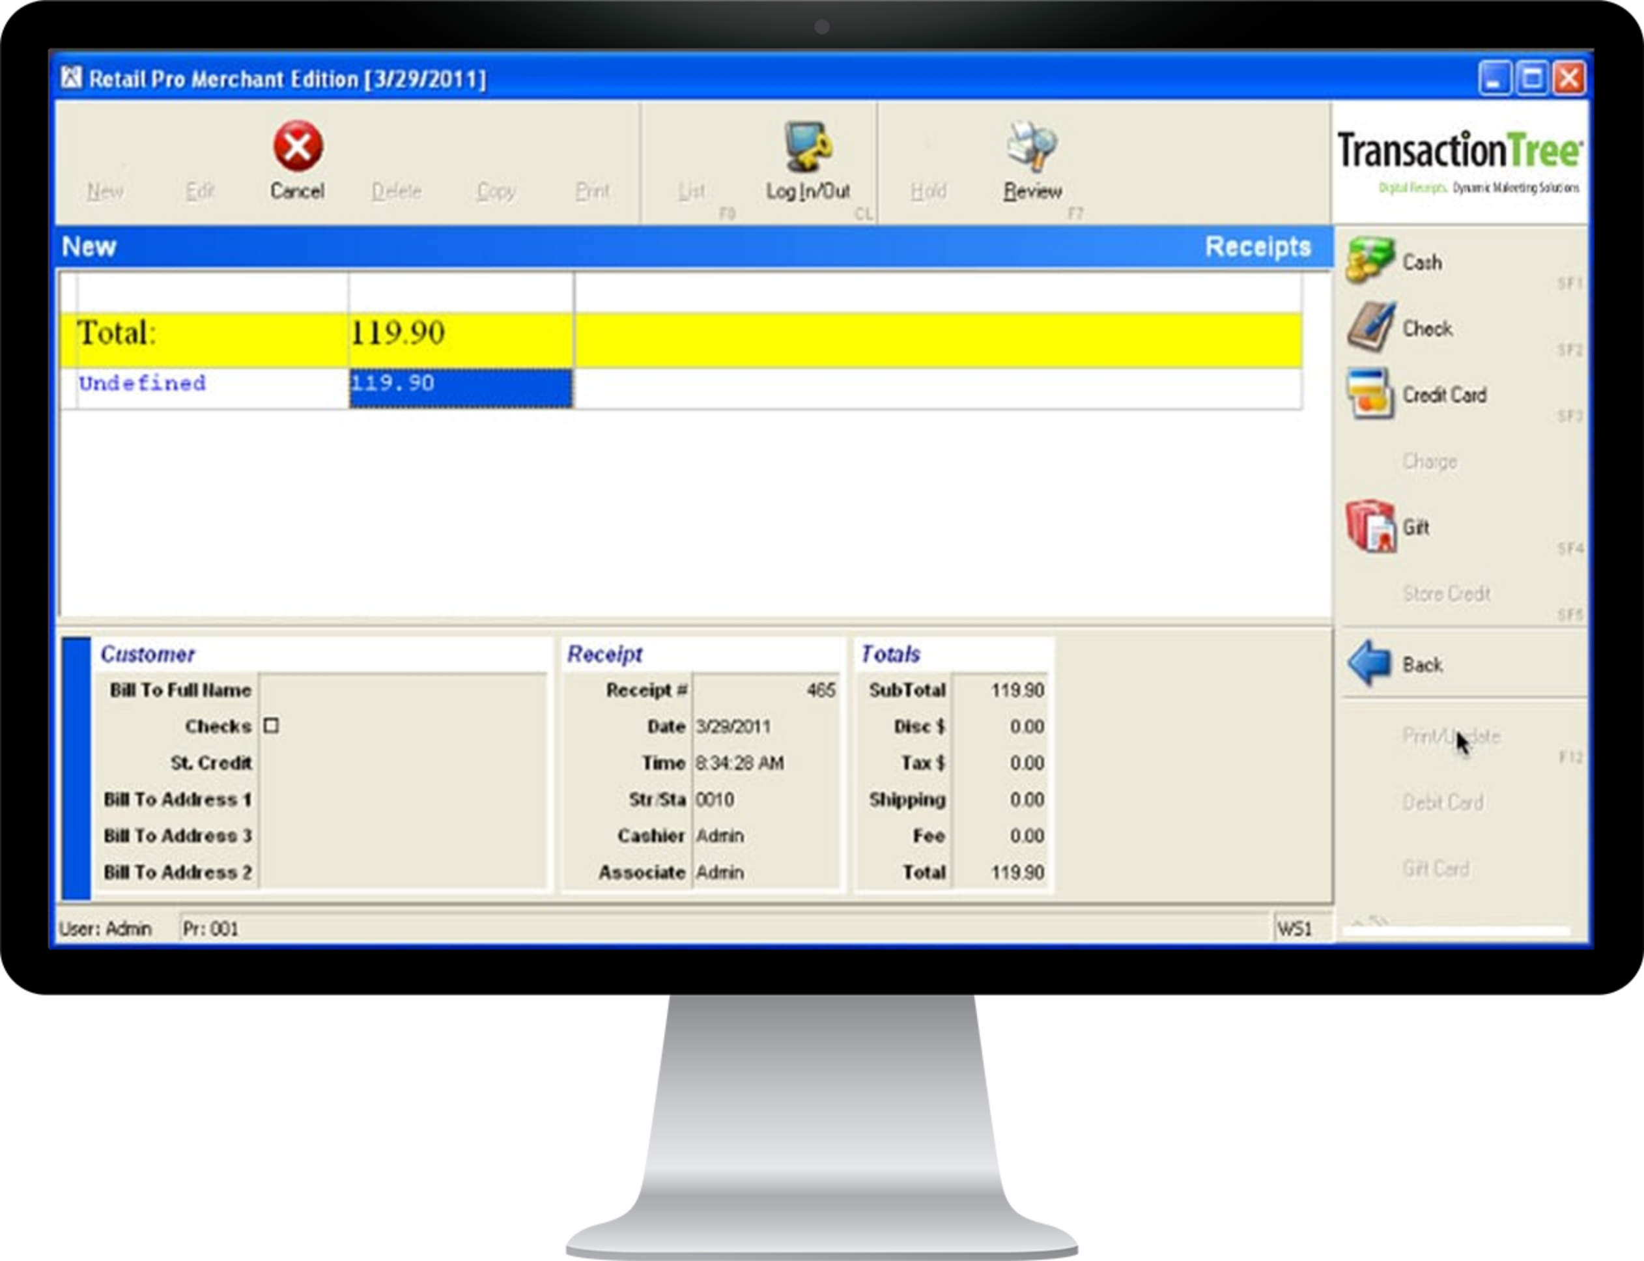The height and width of the screenshot is (1261, 1644).
Task: Select the Check tender icon
Action: click(x=1370, y=327)
